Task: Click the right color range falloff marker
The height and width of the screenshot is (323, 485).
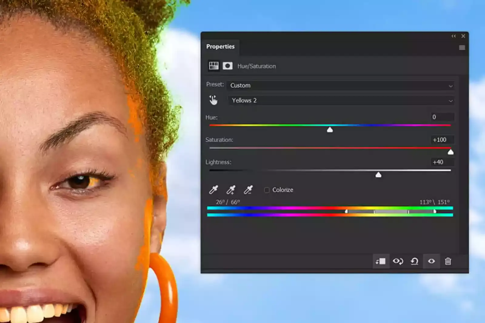Action: (x=435, y=211)
